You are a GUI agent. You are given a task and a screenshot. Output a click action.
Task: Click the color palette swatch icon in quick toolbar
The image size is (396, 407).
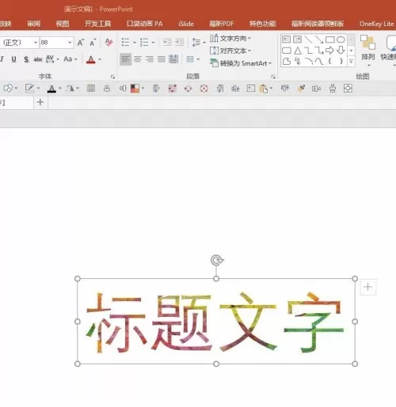tap(135, 89)
